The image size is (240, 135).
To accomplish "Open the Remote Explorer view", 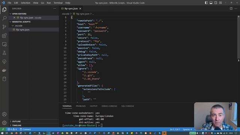I will pyautogui.click(x=4, y=44).
